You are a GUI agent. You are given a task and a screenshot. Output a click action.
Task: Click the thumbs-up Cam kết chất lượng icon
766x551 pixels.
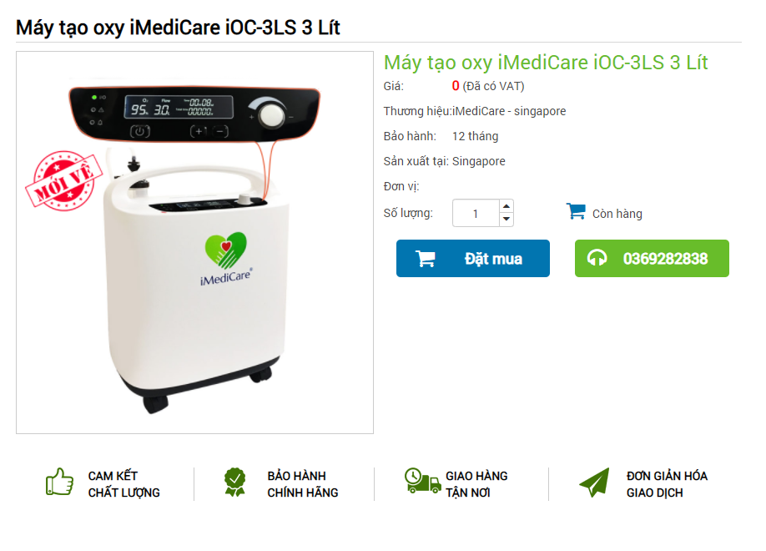(x=59, y=482)
